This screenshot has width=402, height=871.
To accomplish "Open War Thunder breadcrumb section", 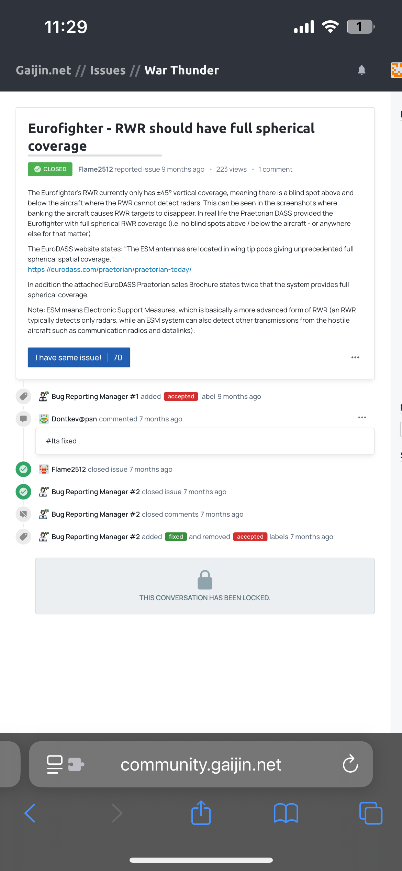I will [182, 70].
